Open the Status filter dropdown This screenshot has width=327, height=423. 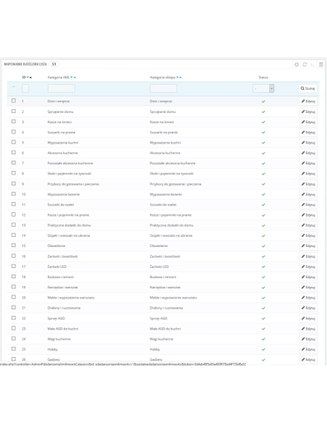tap(263, 88)
